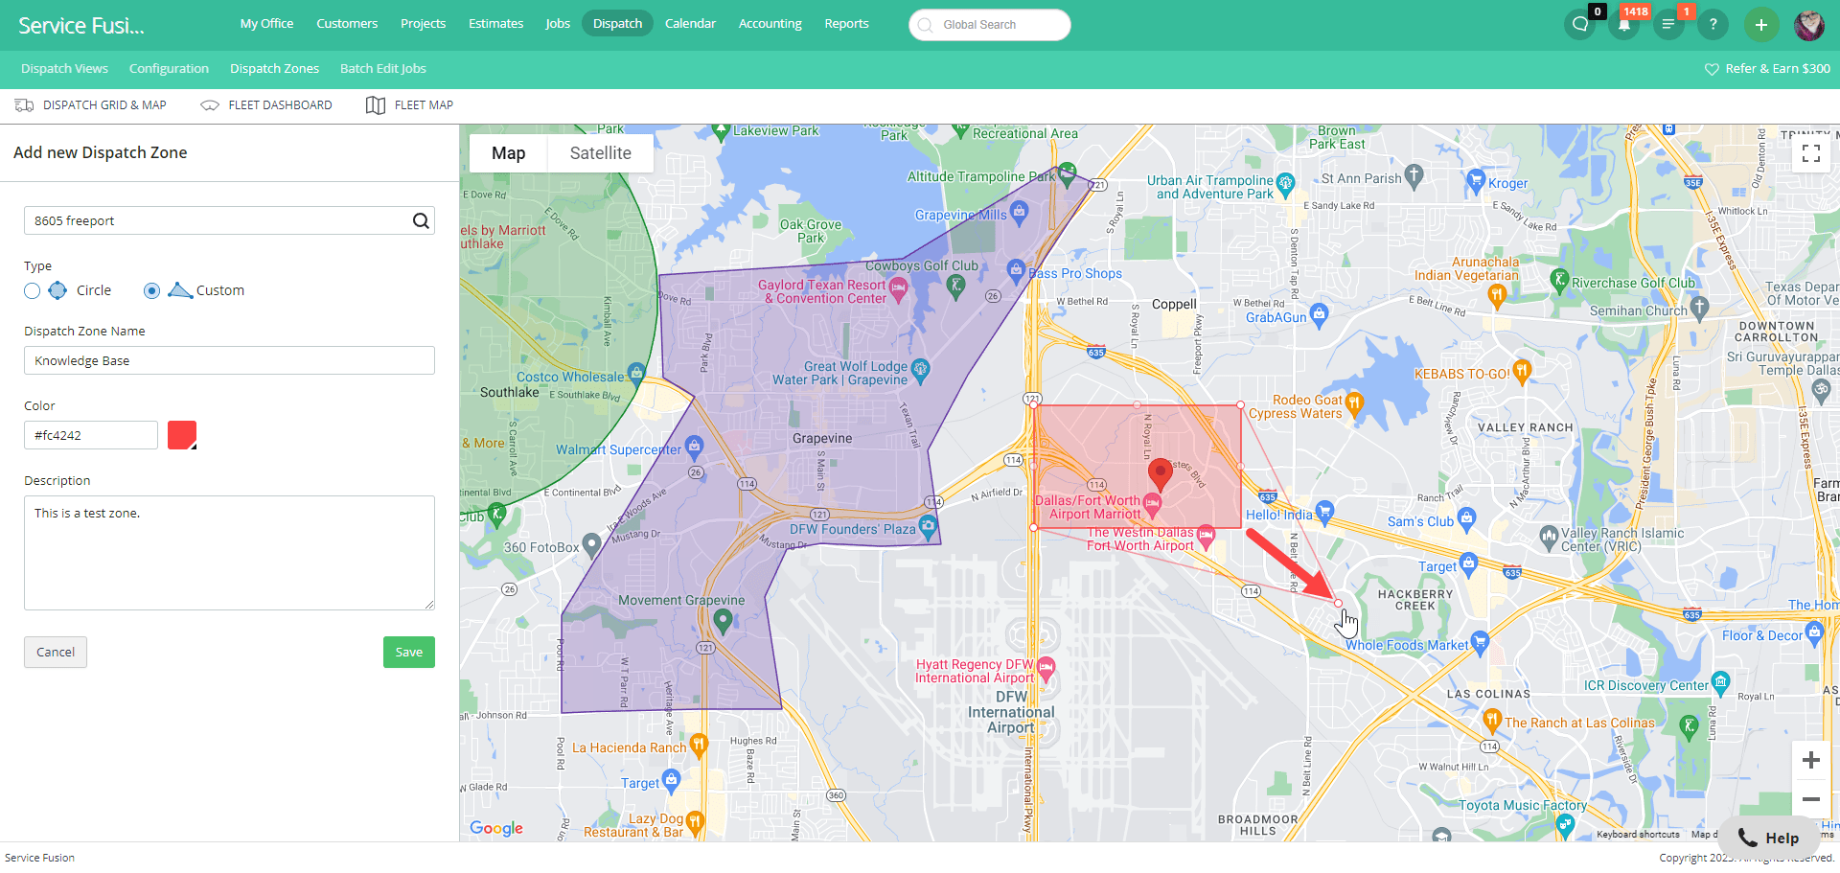
Task: Save the new dispatch zone
Action: pyautogui.click(x=409, y=653)
